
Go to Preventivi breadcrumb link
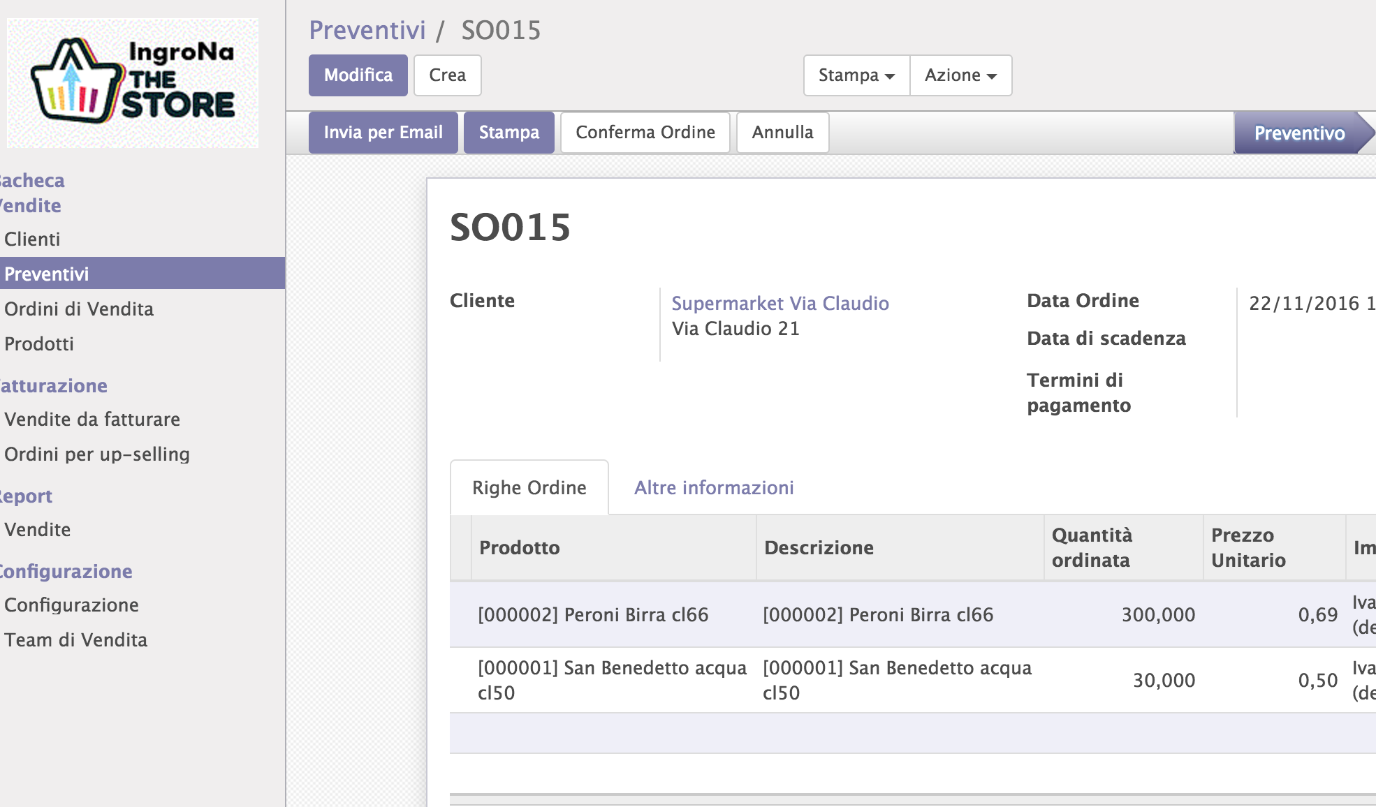pyautogui.click(x=367, y=31)
